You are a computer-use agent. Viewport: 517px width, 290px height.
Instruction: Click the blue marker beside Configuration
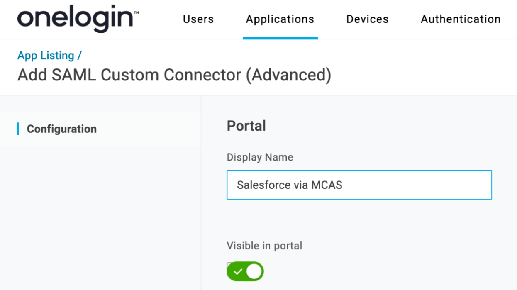click(18, 129)
